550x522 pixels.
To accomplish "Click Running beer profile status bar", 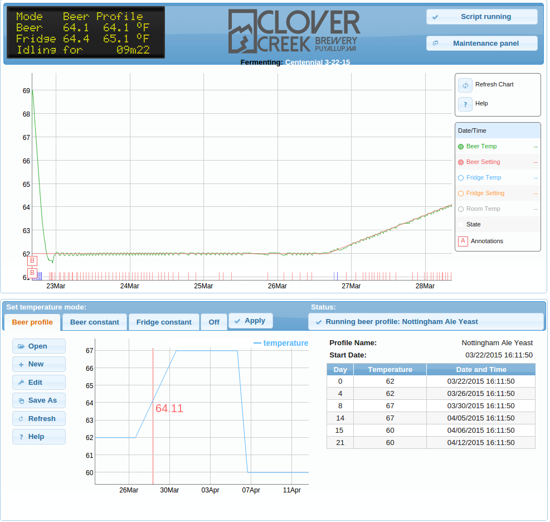I will 426,322.
